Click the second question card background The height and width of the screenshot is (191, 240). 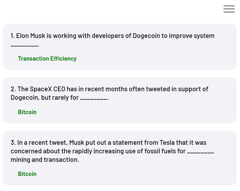click(x=120, y=100)
